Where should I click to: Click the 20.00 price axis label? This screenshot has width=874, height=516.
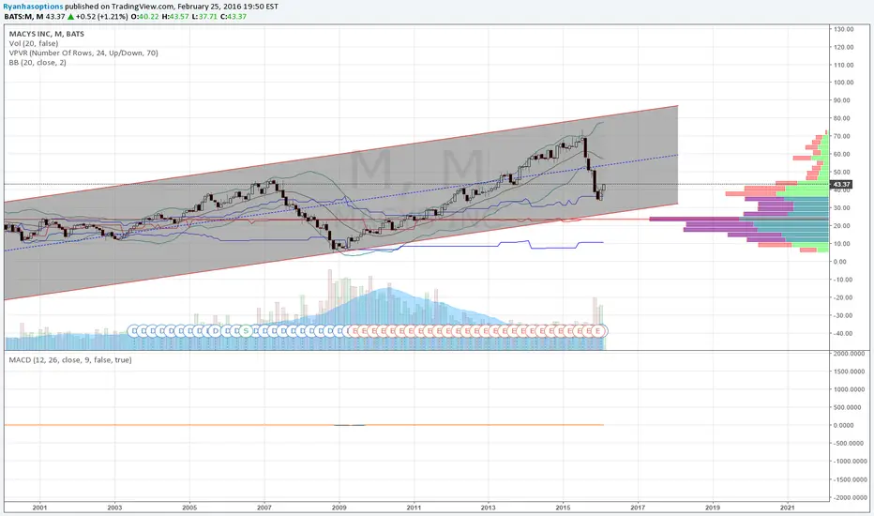click(x=843, y=225)
